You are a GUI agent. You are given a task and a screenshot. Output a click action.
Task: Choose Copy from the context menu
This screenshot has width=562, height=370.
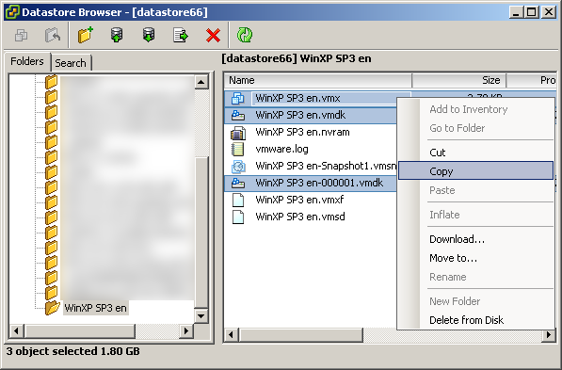(x=476, y=171)
